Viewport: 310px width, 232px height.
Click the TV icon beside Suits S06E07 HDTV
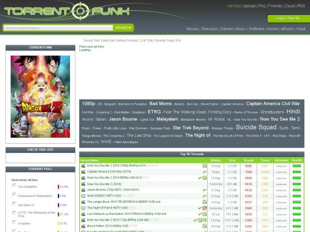83,196
